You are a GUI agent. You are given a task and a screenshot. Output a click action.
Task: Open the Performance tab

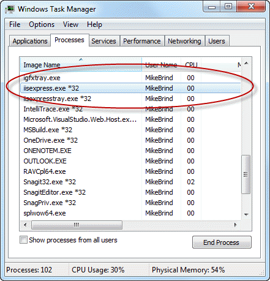tap(142, 41)
